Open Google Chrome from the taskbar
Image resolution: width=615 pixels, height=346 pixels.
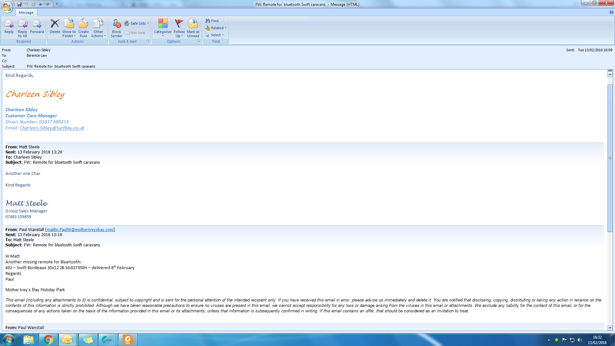coord(48,340)
